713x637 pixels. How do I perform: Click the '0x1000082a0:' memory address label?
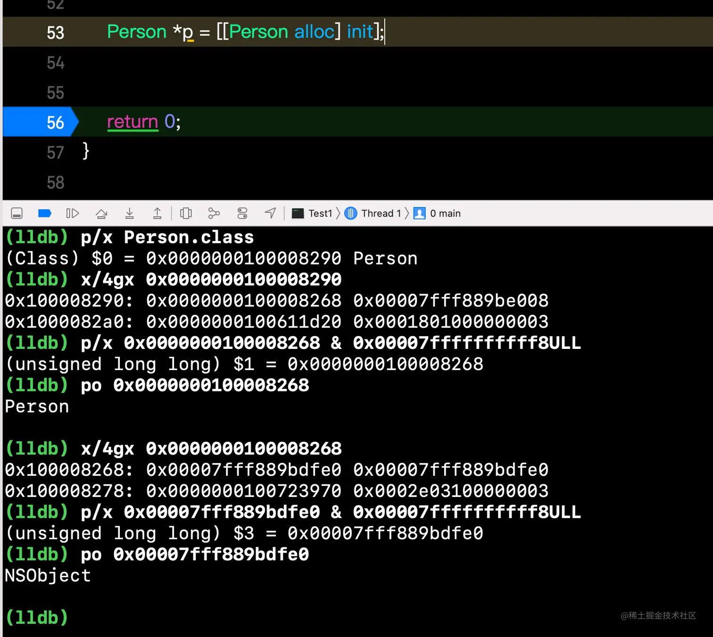click(69, 322)
